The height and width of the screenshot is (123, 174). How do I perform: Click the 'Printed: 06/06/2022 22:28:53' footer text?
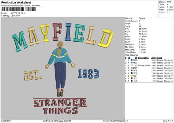[x=115, y=121]
